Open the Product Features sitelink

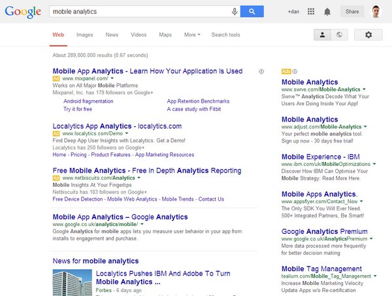point(111,155)
